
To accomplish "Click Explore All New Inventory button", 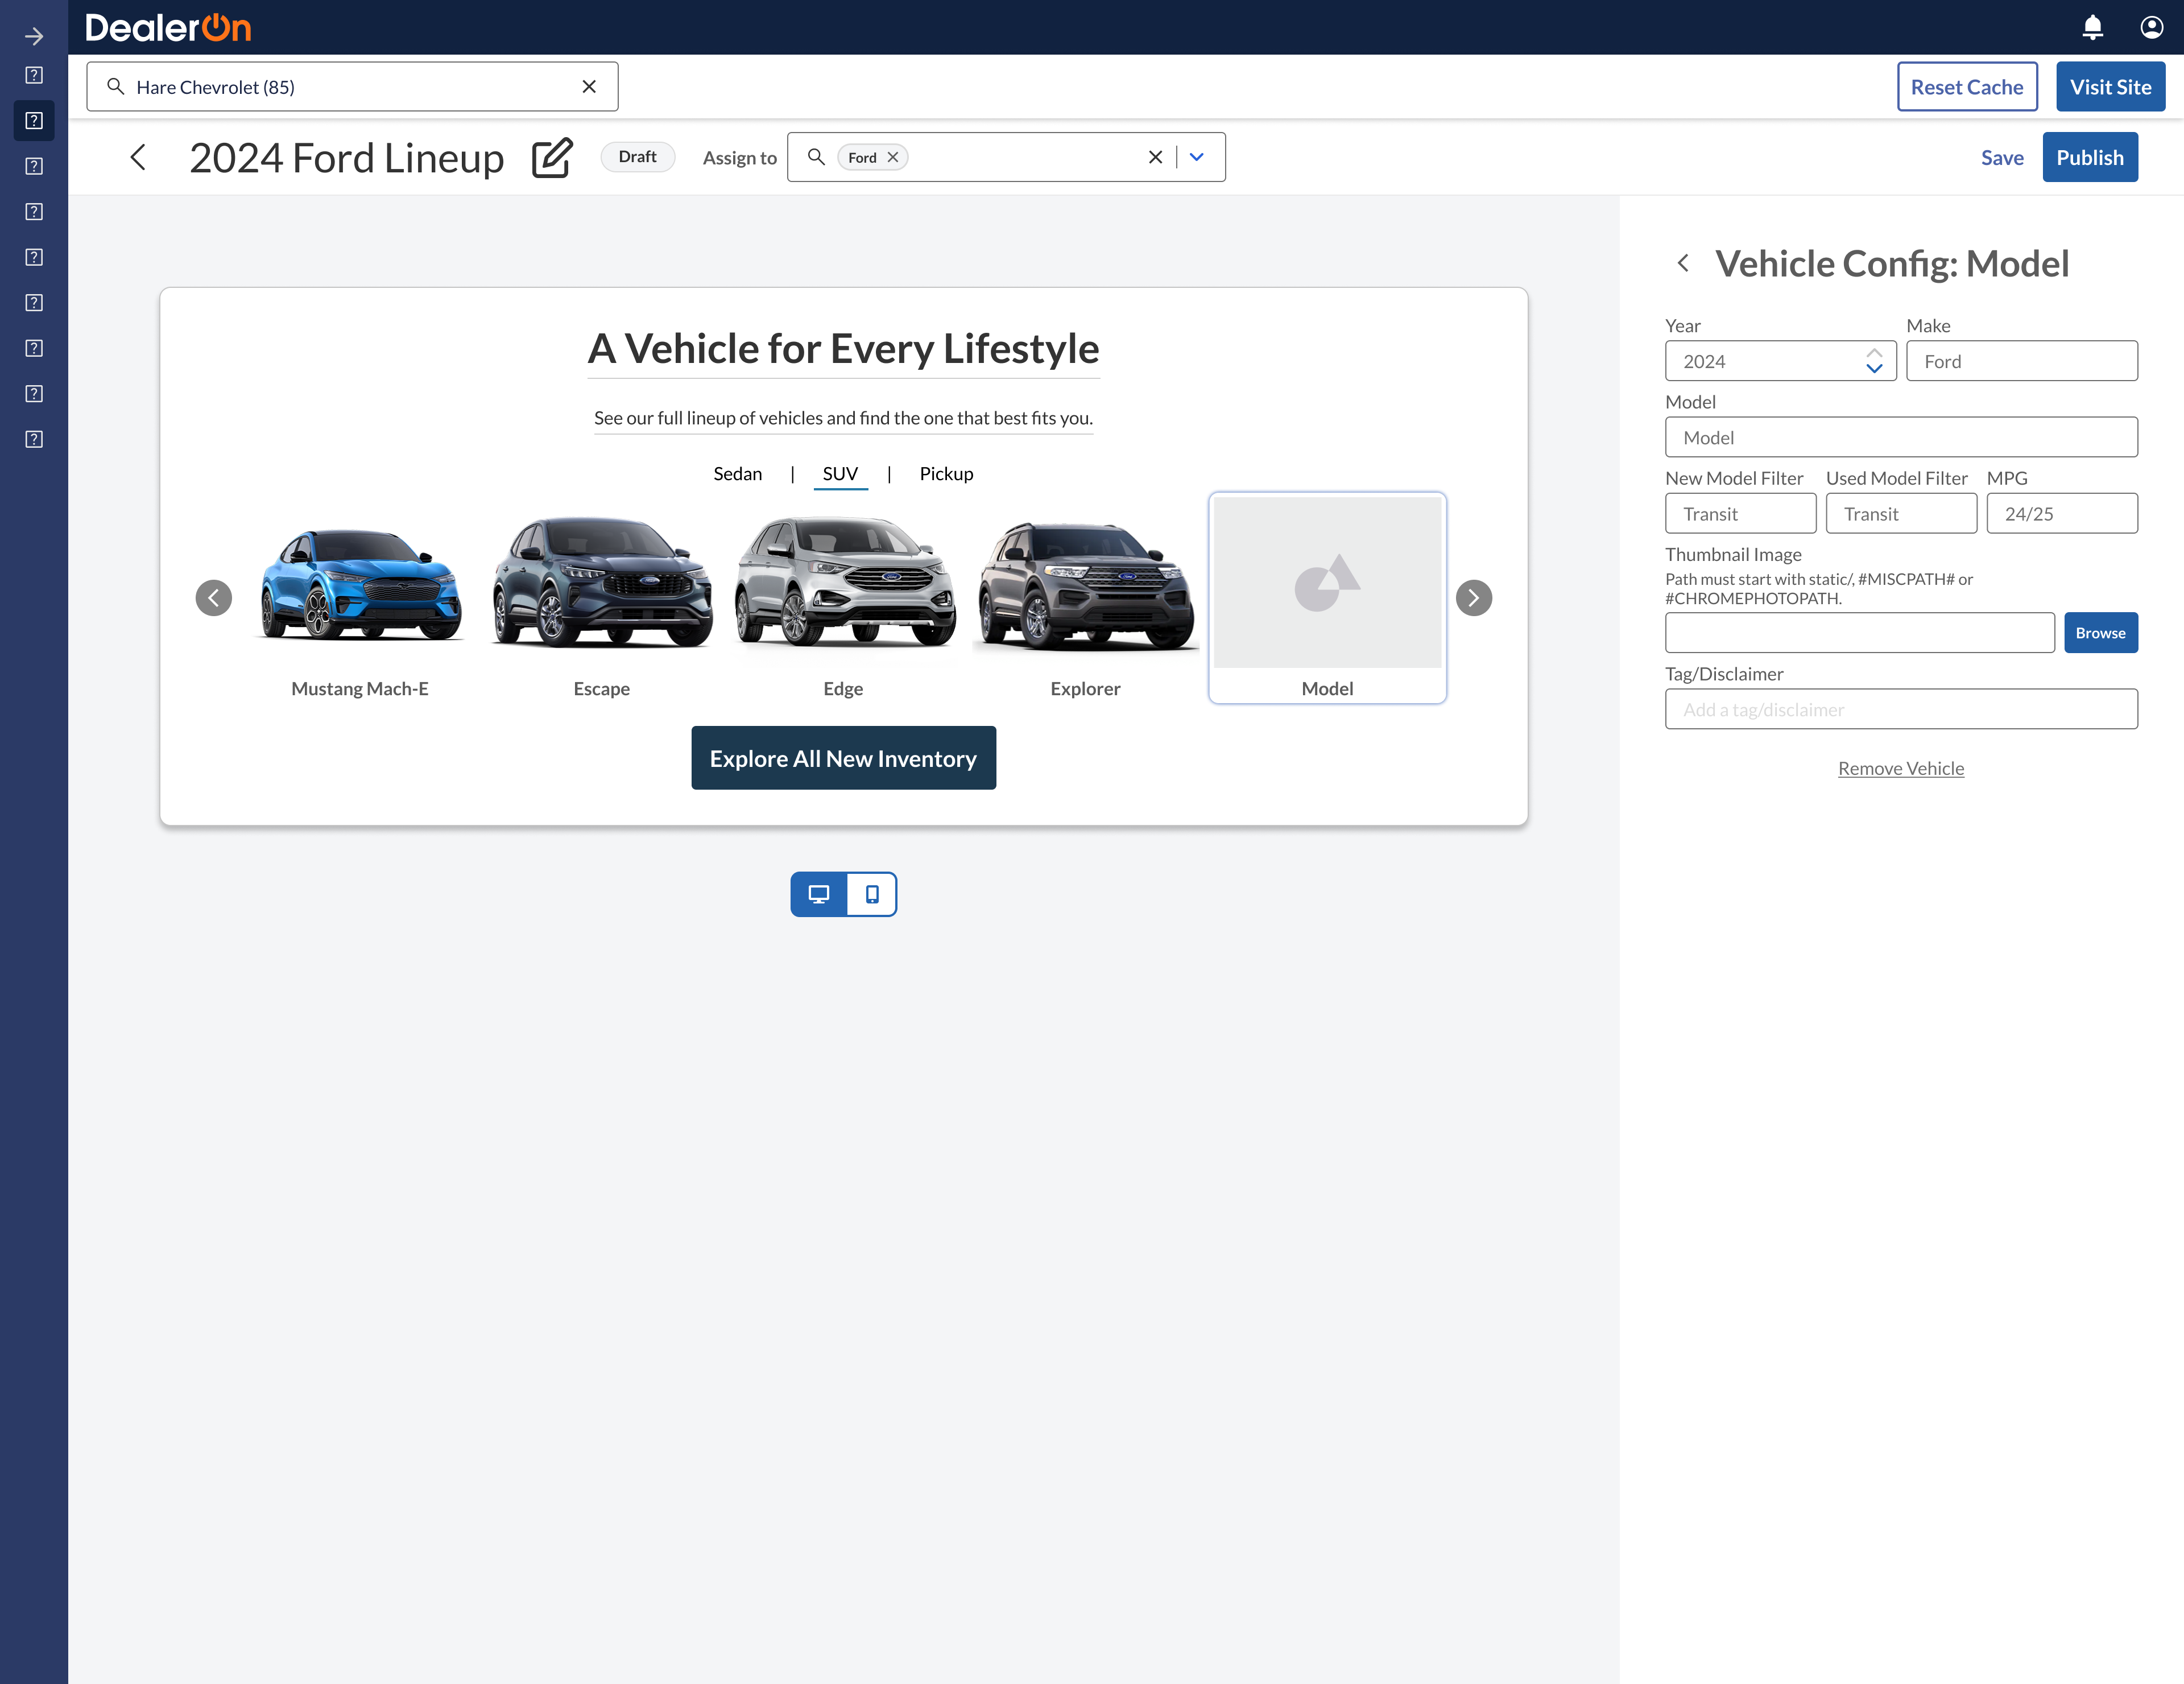I will click(843, 758).
